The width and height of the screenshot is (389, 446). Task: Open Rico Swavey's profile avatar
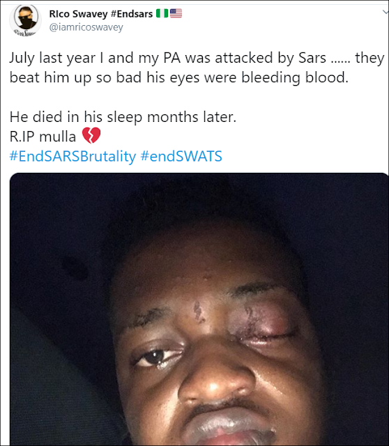pyautogui.click(x=26, y=20)
